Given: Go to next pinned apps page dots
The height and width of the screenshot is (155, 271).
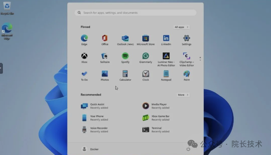Looking at the screenshot, I should tap(200, 59).
